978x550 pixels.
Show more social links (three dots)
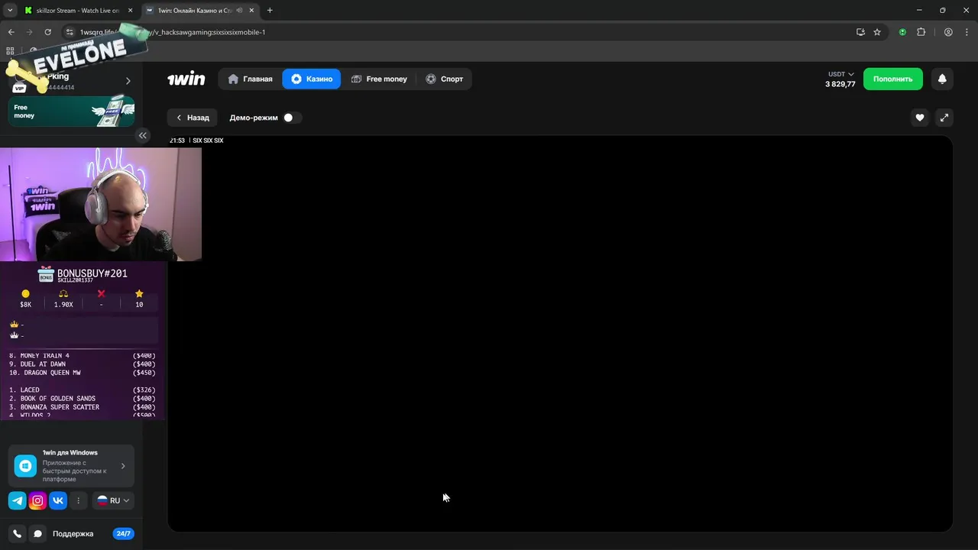coord(78,501)
